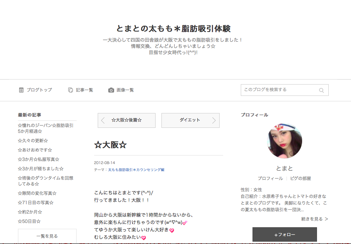Go to next article ダイエット

click(190, 120)
